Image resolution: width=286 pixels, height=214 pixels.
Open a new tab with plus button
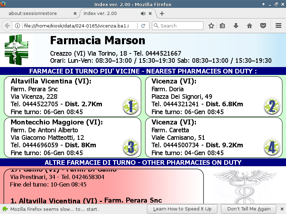tap(162, 14)
